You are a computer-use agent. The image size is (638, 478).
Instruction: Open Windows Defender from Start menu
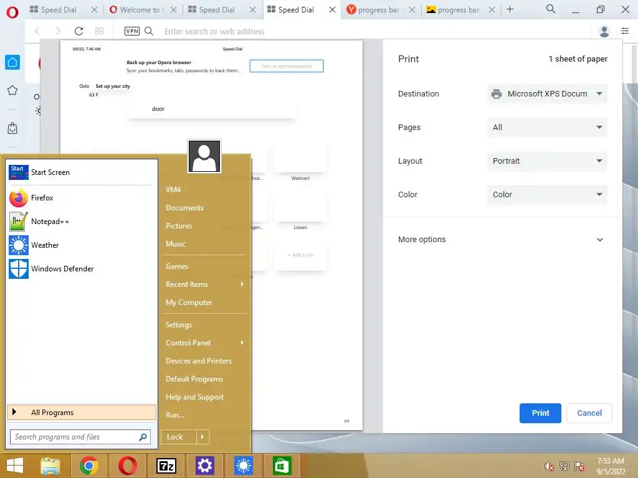pyautogui.click(x=80, y=269)
